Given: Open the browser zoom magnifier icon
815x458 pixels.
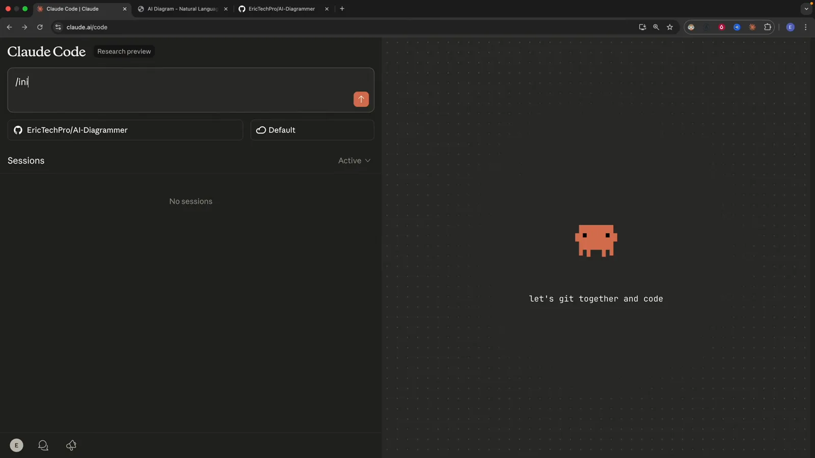Looking at the screenshot, I should pos(656,27).
